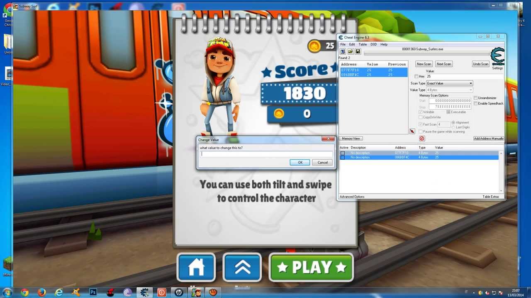Click the green PLAY button
This screenshot has height=298, width=531.
pyautogui.click(x=311, y=267)
